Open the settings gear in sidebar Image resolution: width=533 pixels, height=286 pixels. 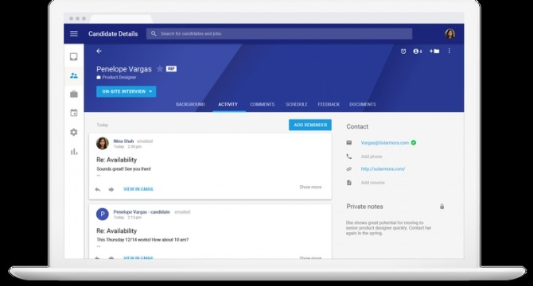point(74,132)
